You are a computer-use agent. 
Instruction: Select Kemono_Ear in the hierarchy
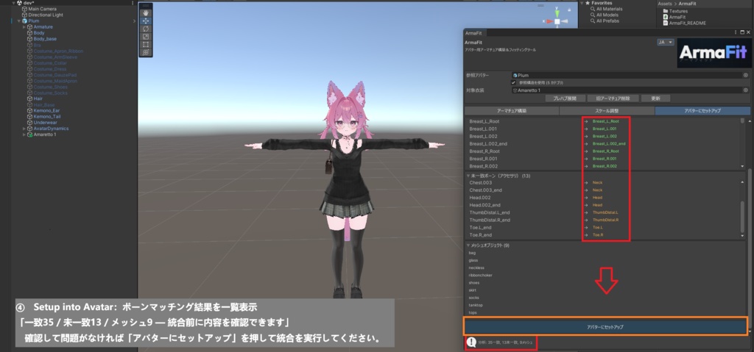(x=46, y=110)
